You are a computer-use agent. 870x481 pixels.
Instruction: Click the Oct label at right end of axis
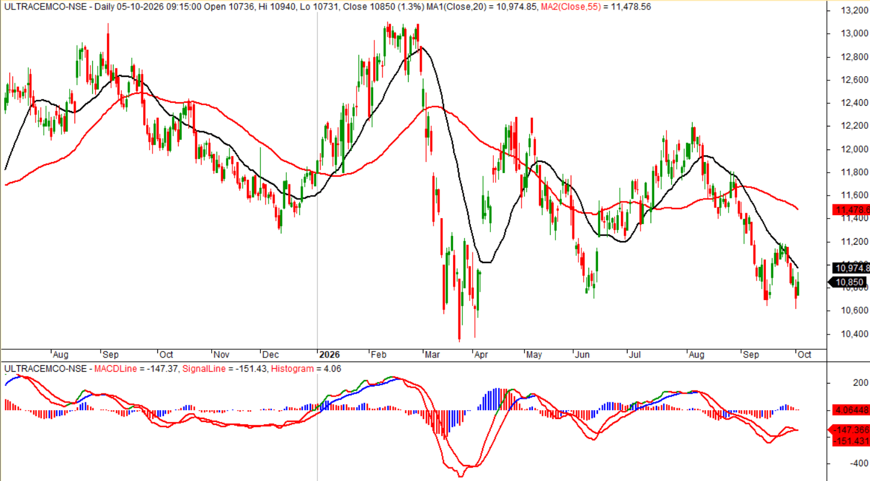click(804, 355)
